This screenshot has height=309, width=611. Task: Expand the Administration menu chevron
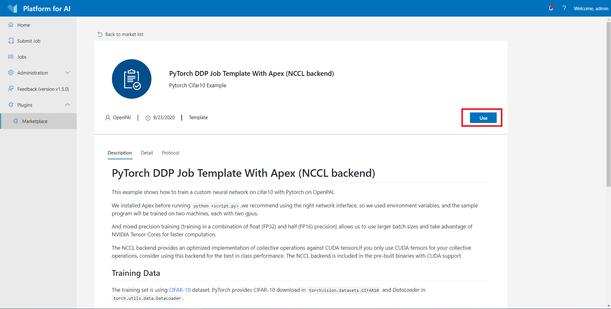pos(67,73)
